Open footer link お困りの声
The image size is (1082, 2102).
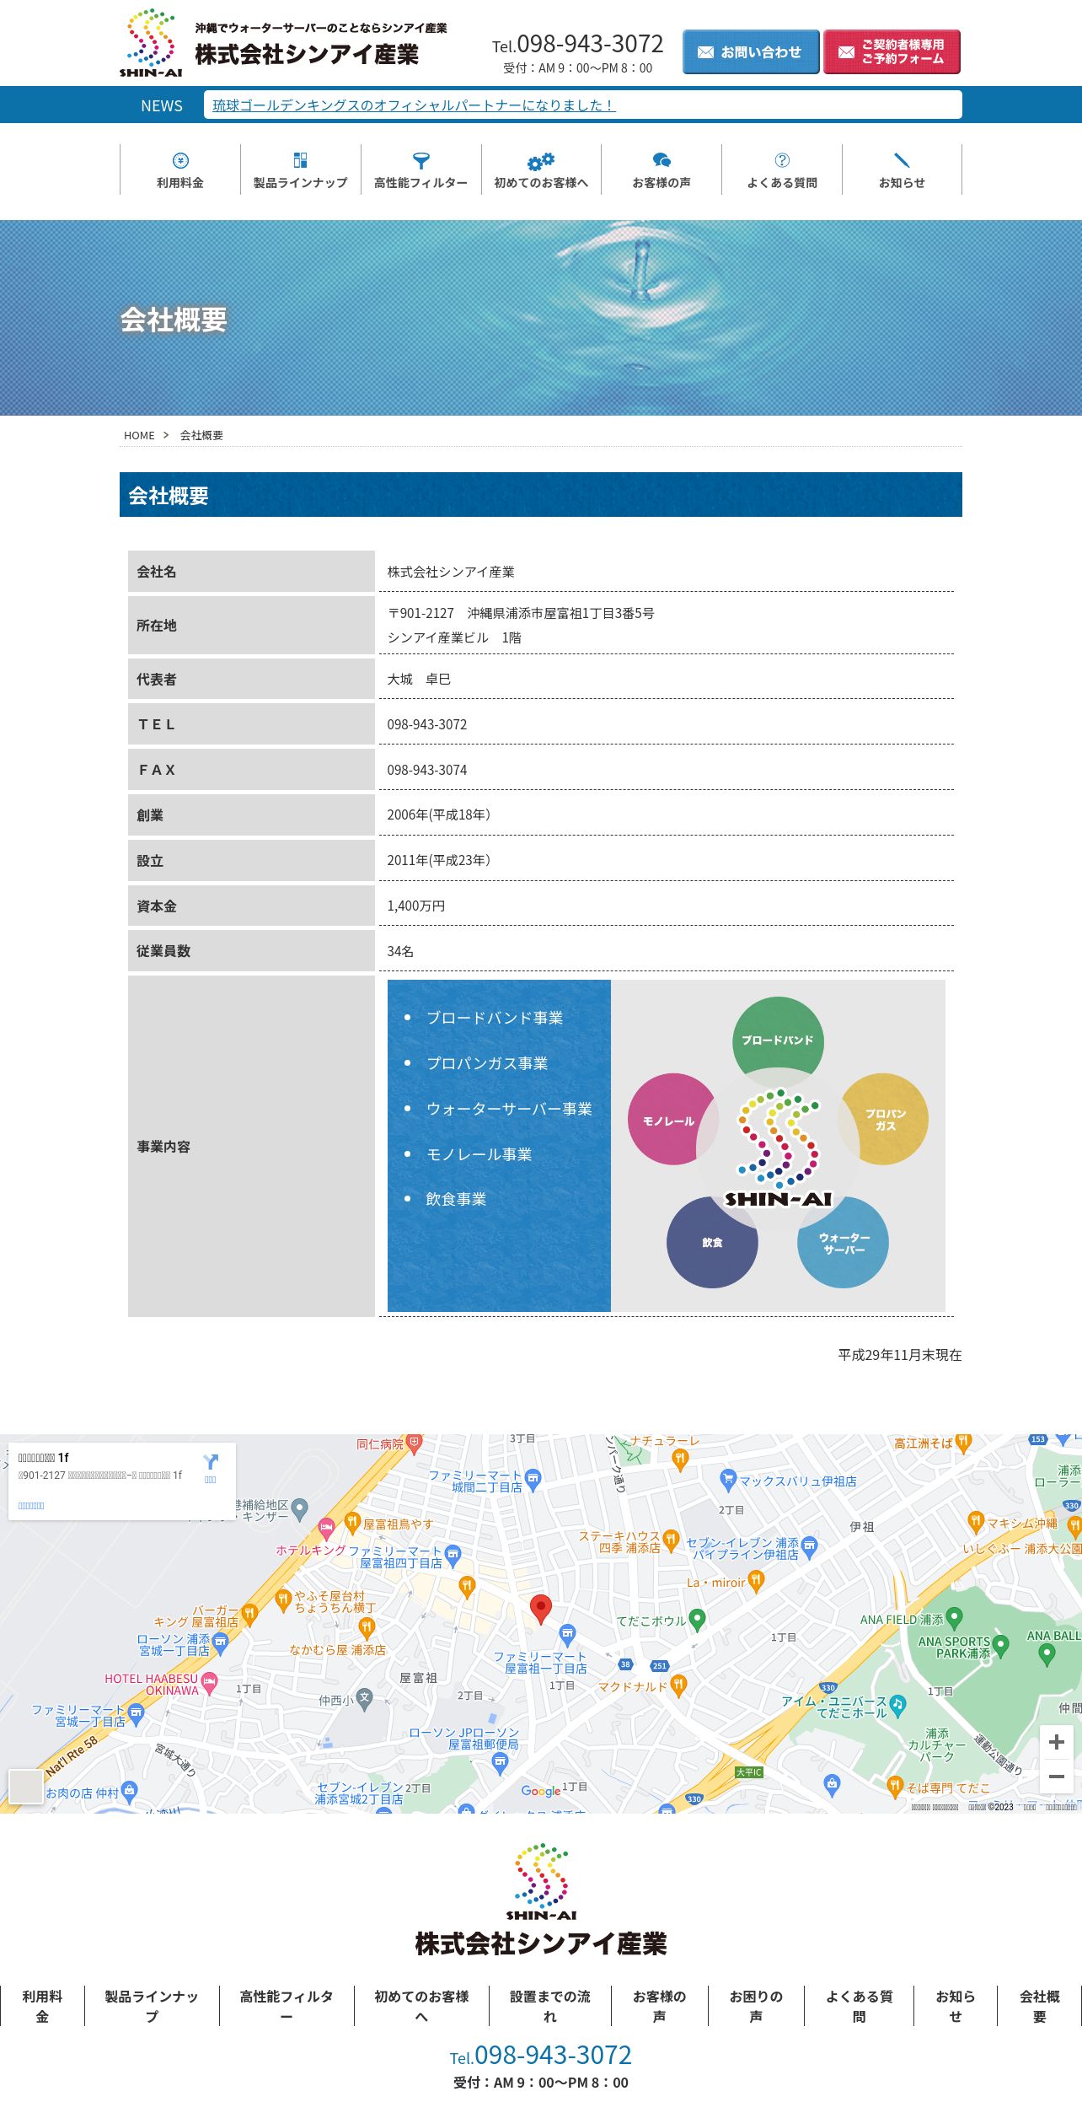(756, 2006)
